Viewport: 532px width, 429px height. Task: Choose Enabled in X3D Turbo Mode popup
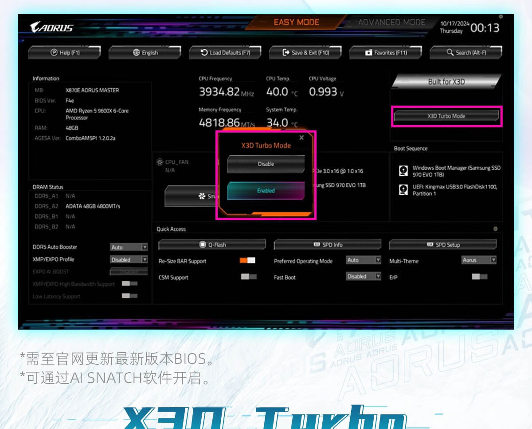click(x=266, y=191)
